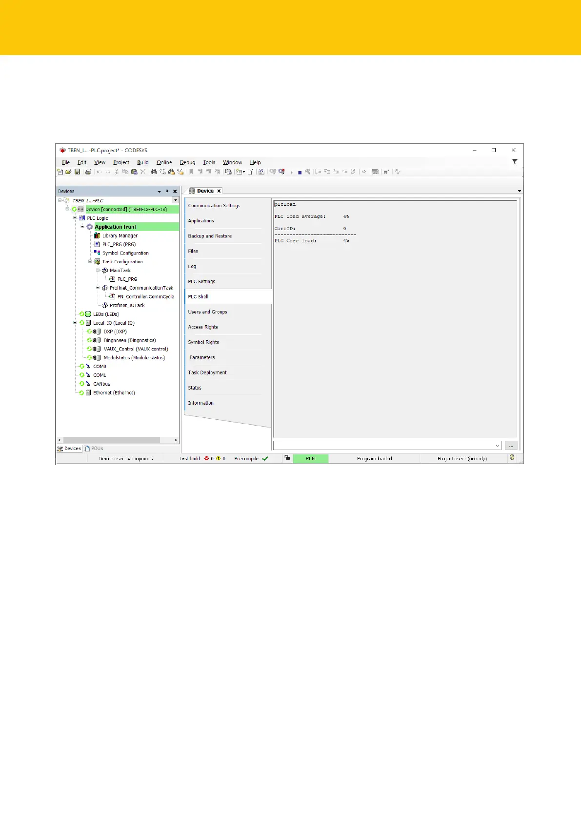The image size is (581, 821).
Task: Close the Devices panel with its X
Action: [175, 192]
